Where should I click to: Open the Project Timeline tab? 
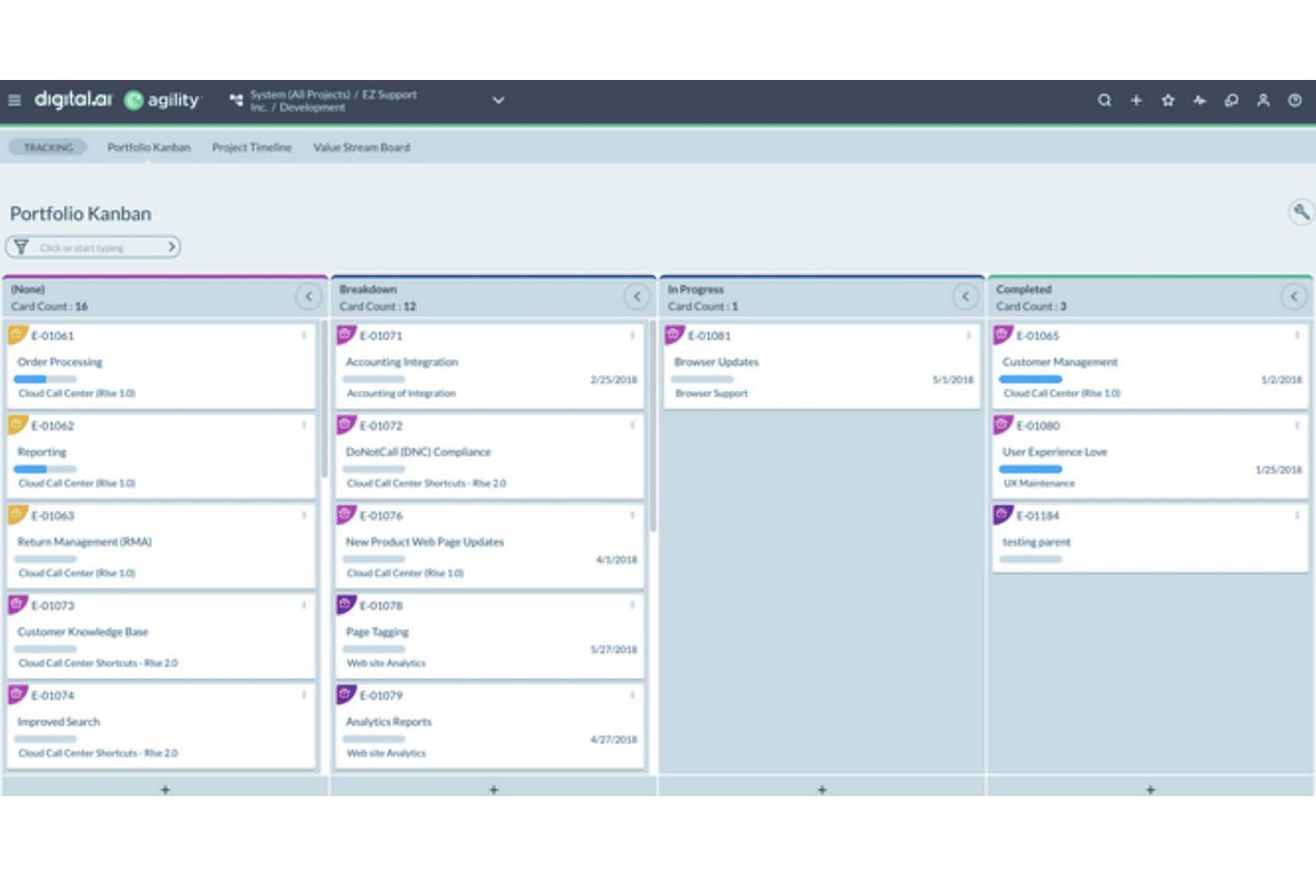252,147
